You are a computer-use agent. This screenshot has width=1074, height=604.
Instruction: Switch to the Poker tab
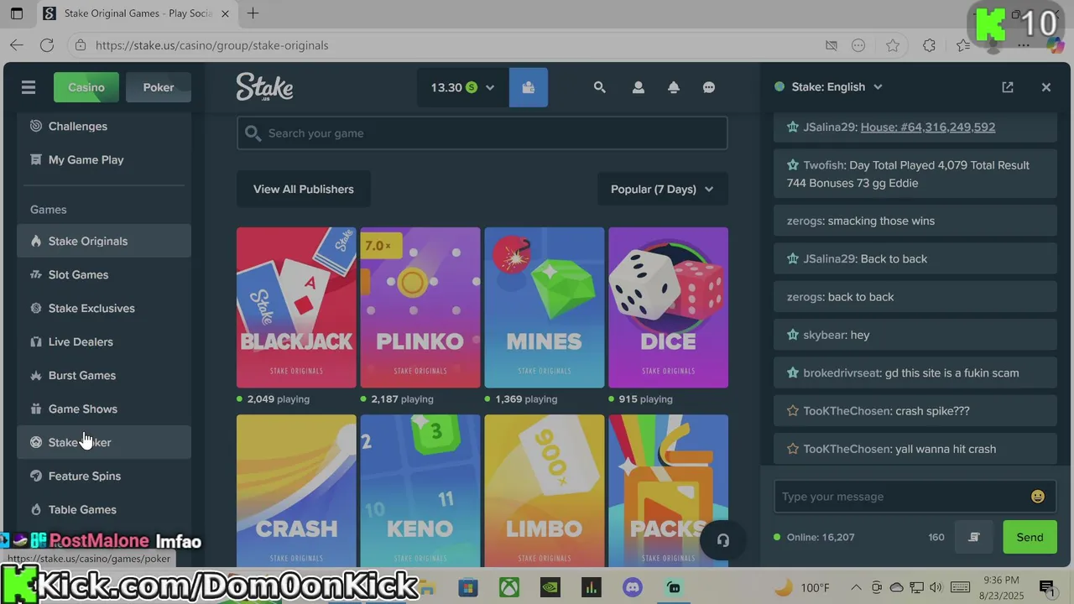click(159, 87)
